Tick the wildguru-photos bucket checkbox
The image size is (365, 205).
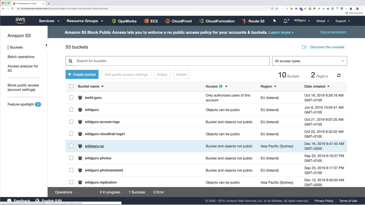pos(71,158)
